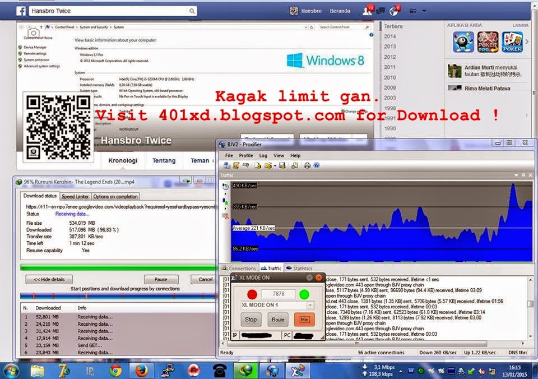This screenshot has width=538, height=379.
Task: Open Proxy Servers icon in Proxifier toolbar
Action: (226, 165)
